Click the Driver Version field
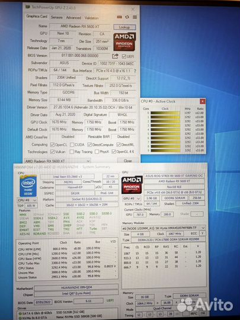 (x=93, y=107)
